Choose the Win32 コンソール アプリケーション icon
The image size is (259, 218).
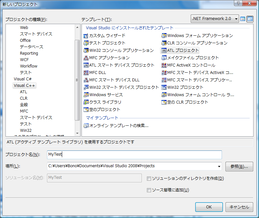[x=86, y=50]
